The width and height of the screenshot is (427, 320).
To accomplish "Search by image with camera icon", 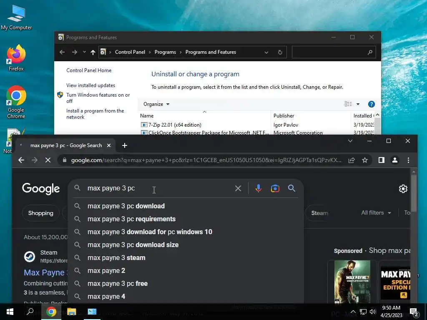I will point(275,188).
